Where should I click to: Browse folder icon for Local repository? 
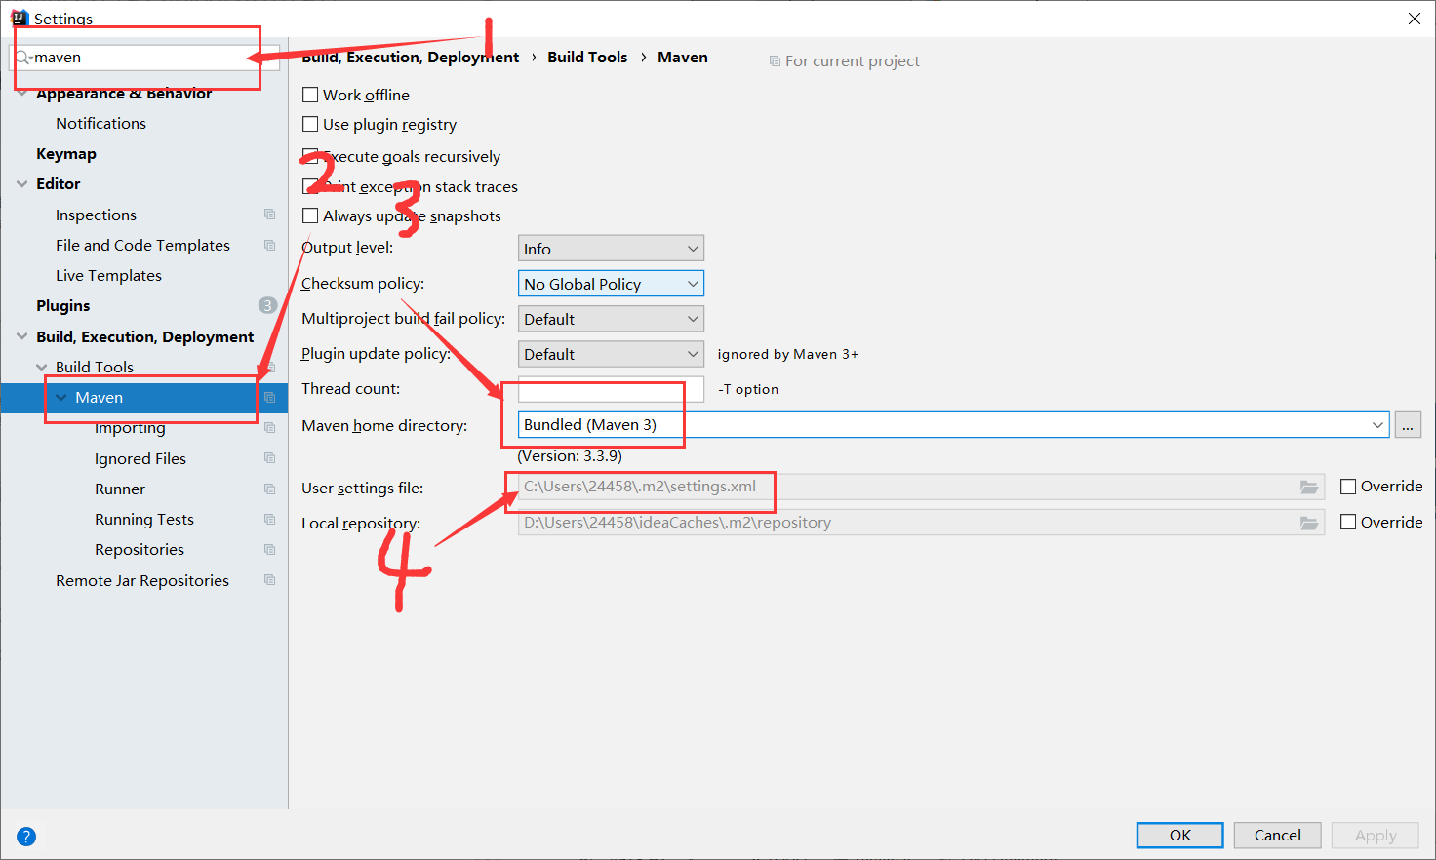[1309, 523]
